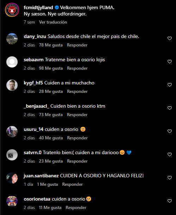
Task: Open the fcmidtjylland username link
Action: (38, 7)
